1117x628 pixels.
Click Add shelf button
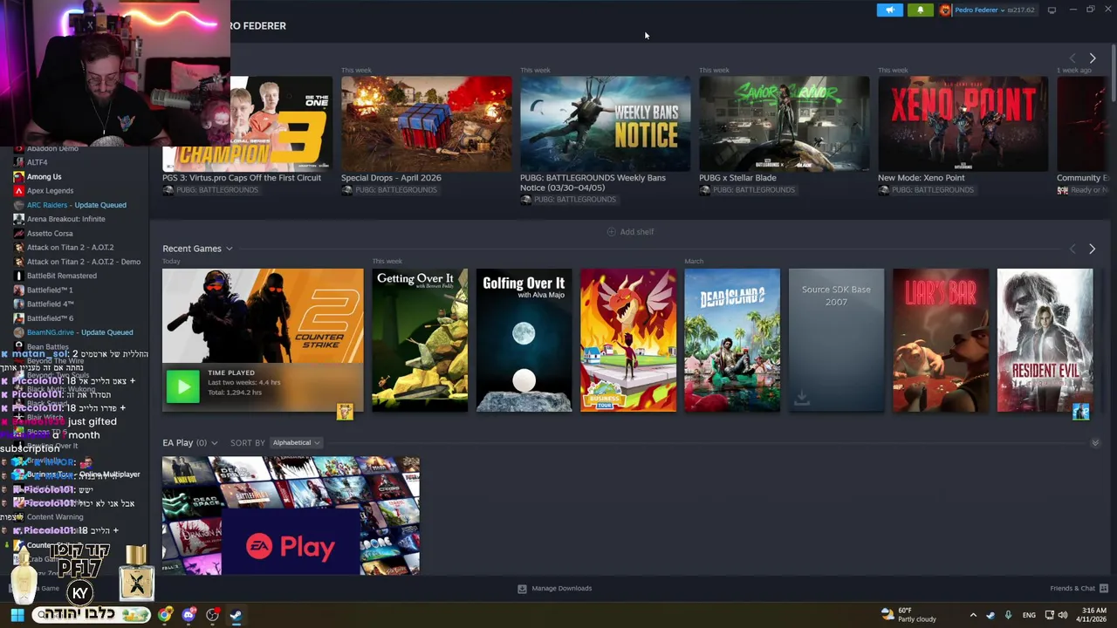(x=630, y=232)
